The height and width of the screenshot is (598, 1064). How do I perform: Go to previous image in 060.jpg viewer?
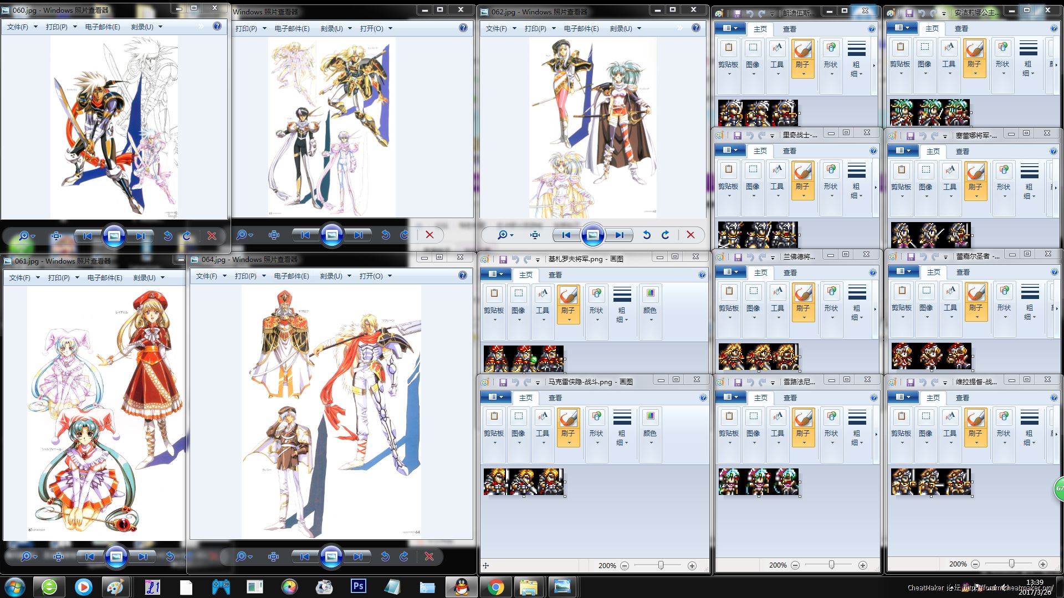88,236
